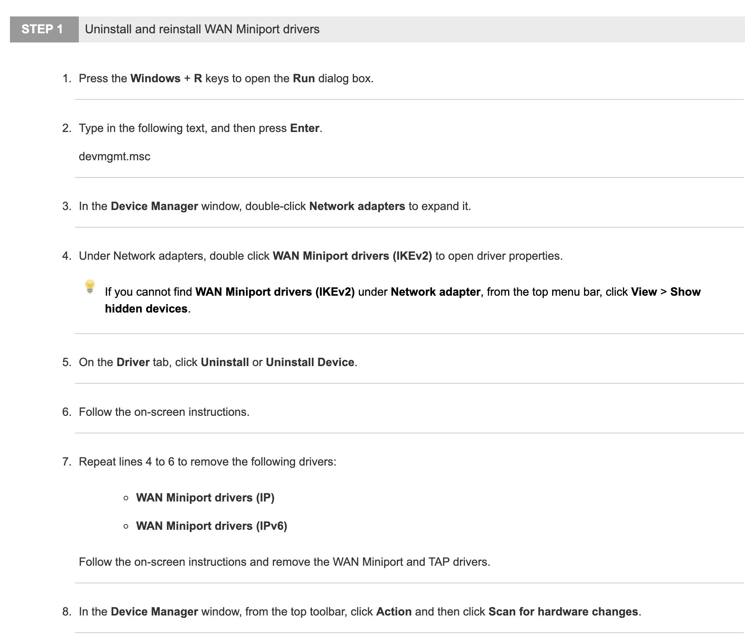Click the bold 'Enter' in step 2
The image size is (745, 635).
coord(305,128)
